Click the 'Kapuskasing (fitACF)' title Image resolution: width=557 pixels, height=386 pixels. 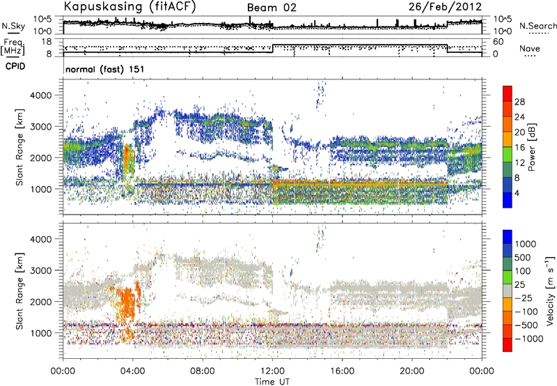[130, 7]
